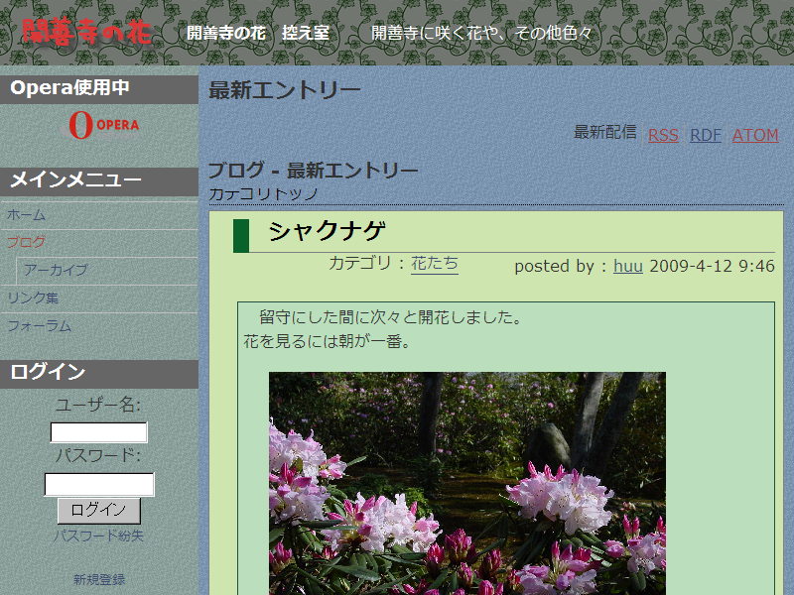Click the red 開善寺の花 site logo
794x595 pixels.
point(87,33)
